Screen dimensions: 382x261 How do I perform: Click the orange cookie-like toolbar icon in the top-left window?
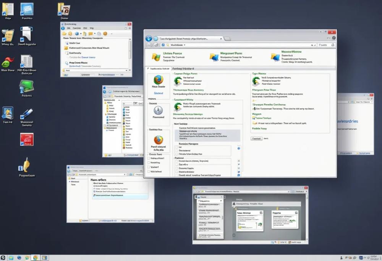(105, 34)
